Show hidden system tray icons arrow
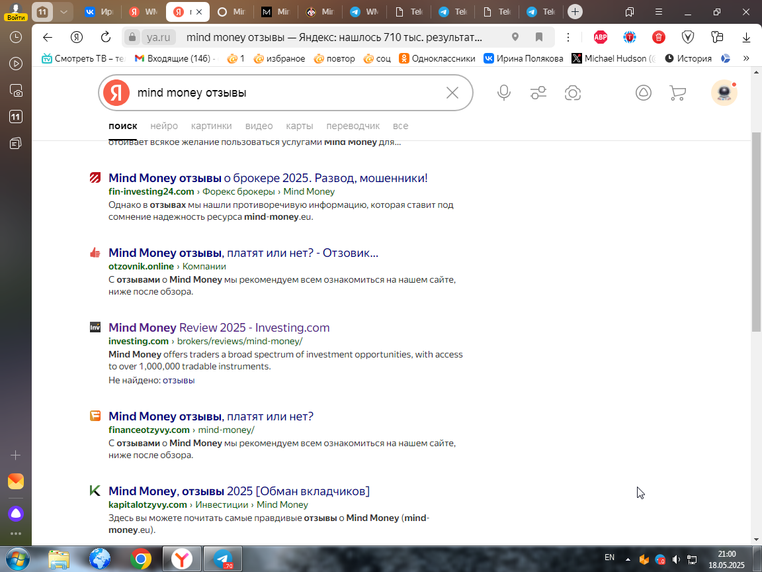 (x=628, y=559)
